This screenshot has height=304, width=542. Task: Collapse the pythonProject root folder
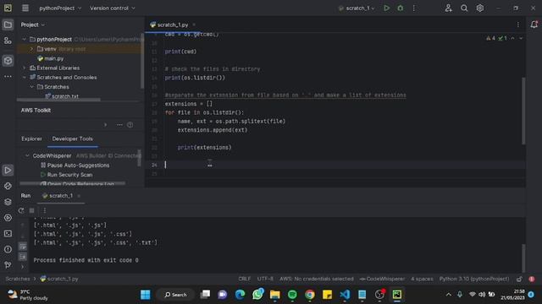[x=25, y=40]
